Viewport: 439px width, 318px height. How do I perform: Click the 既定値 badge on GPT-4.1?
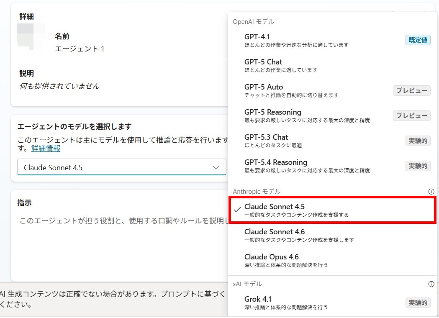point(418,40)
